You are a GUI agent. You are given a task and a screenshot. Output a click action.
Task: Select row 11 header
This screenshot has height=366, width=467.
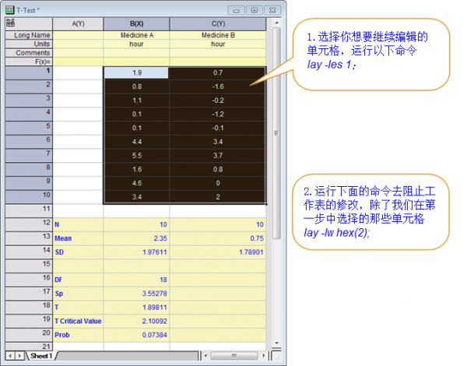tap(29, 211)
